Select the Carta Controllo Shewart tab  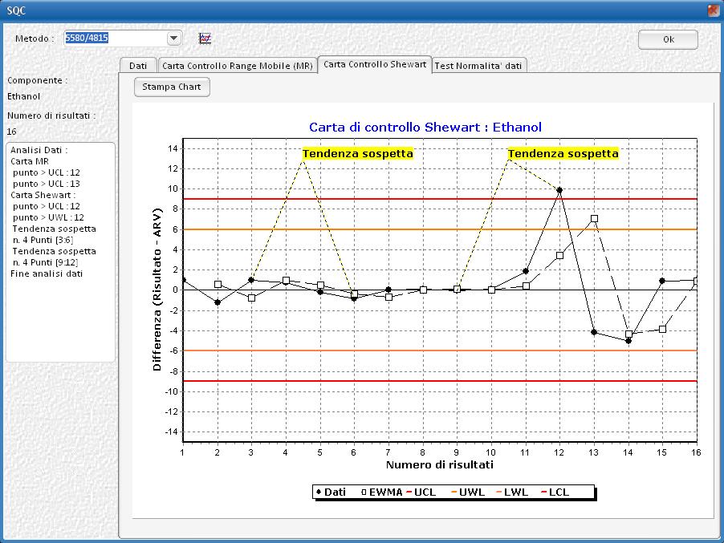375,64
